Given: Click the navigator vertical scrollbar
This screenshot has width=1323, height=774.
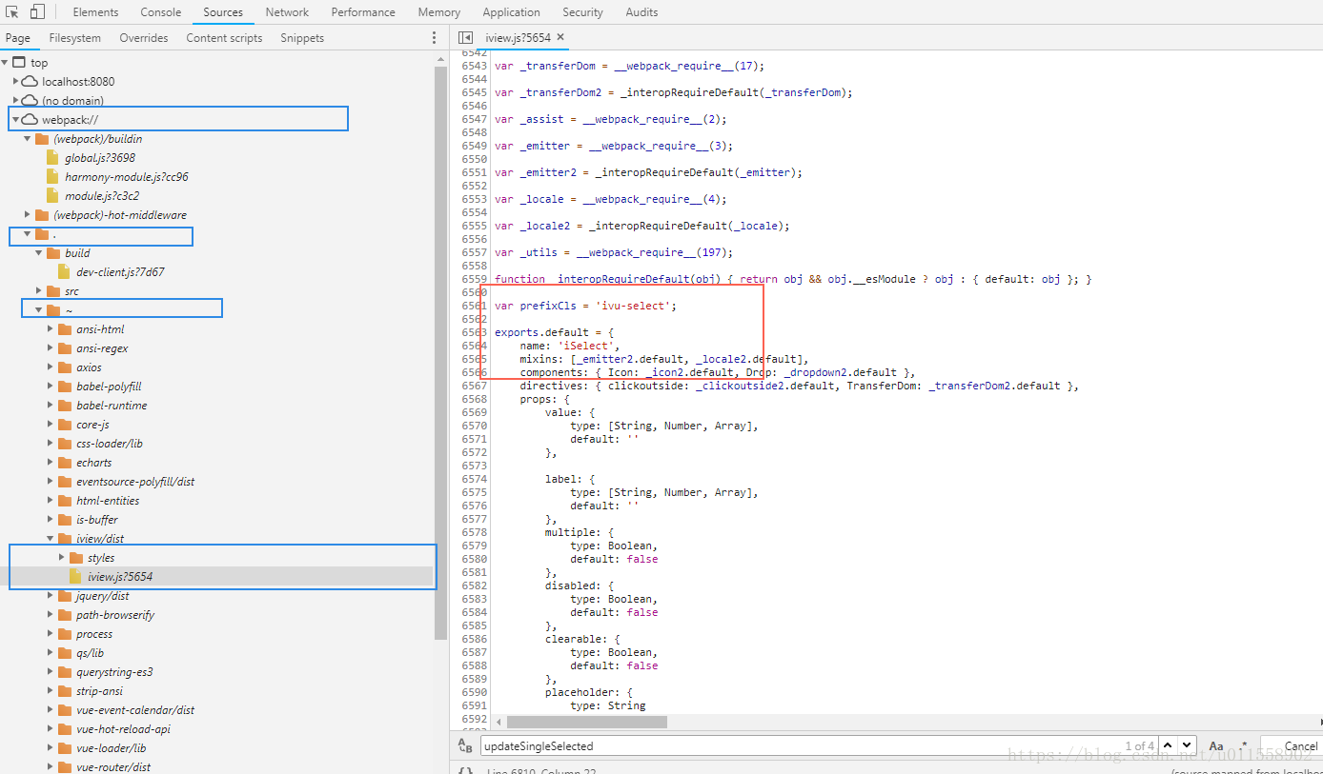Looking at the screenshot, I should tap(440, 354).
